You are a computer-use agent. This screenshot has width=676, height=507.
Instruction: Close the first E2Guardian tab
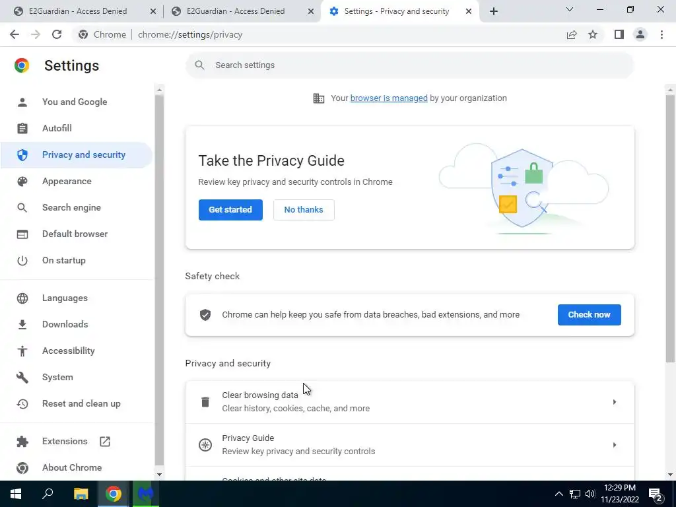(153, 12)
